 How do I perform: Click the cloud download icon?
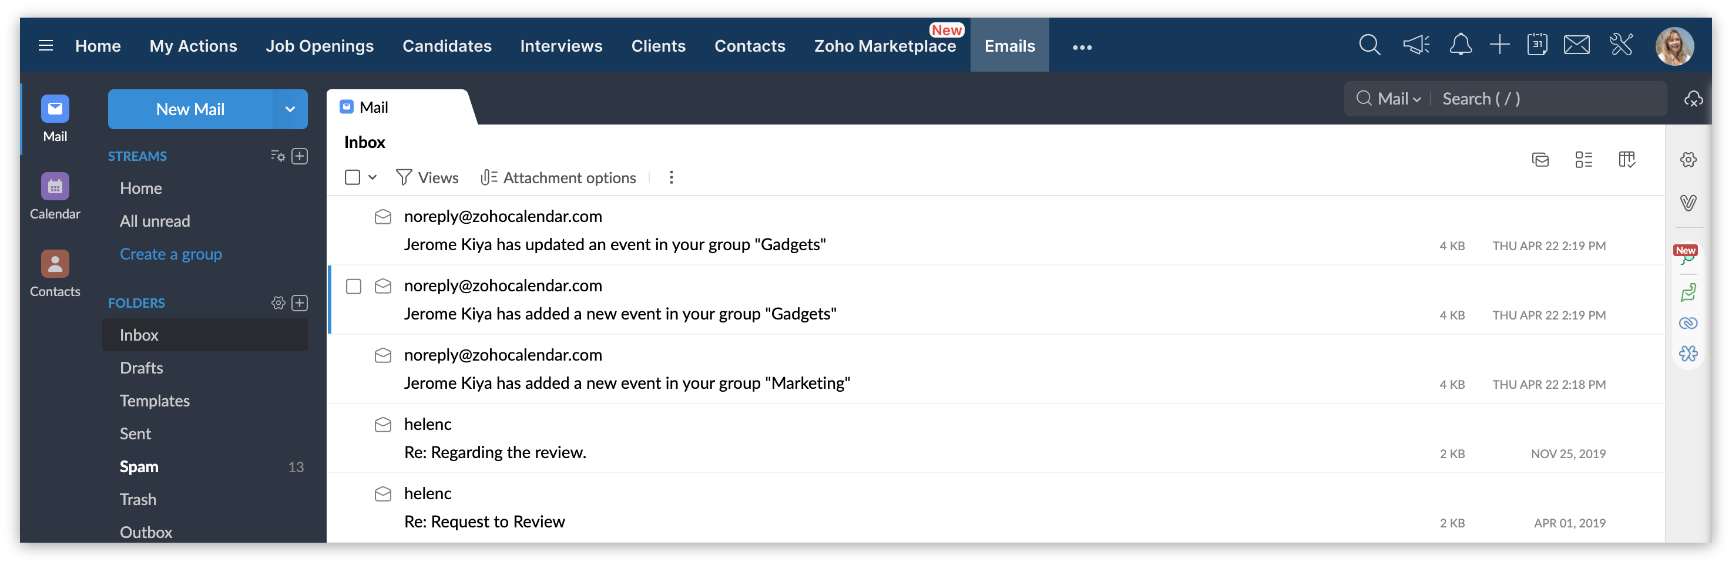1693,99
